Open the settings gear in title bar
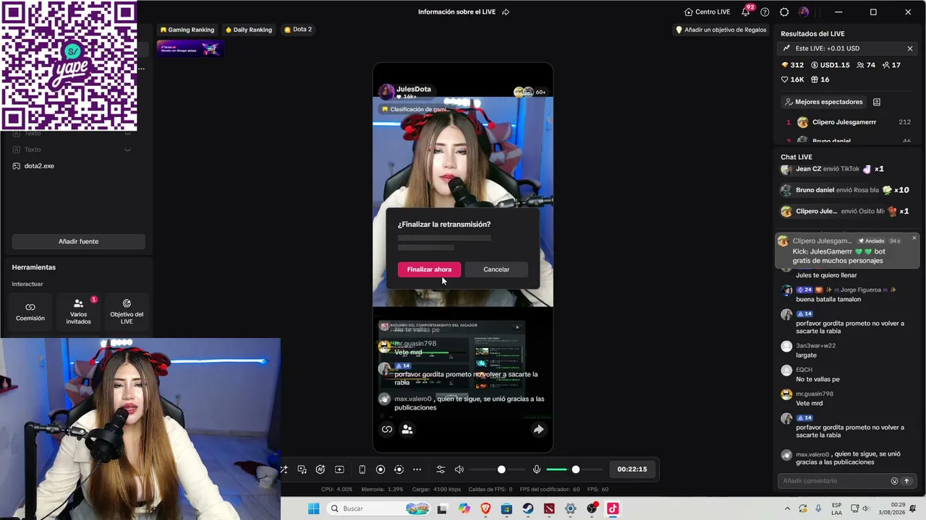This screenshot has height=520, width=926. (784, 12)
